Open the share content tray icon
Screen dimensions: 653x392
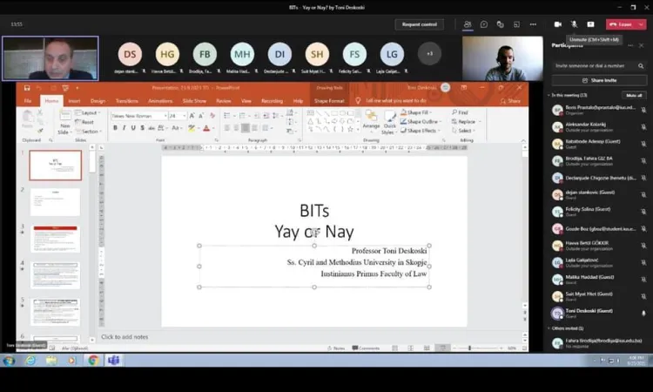[x=590, y=24]
